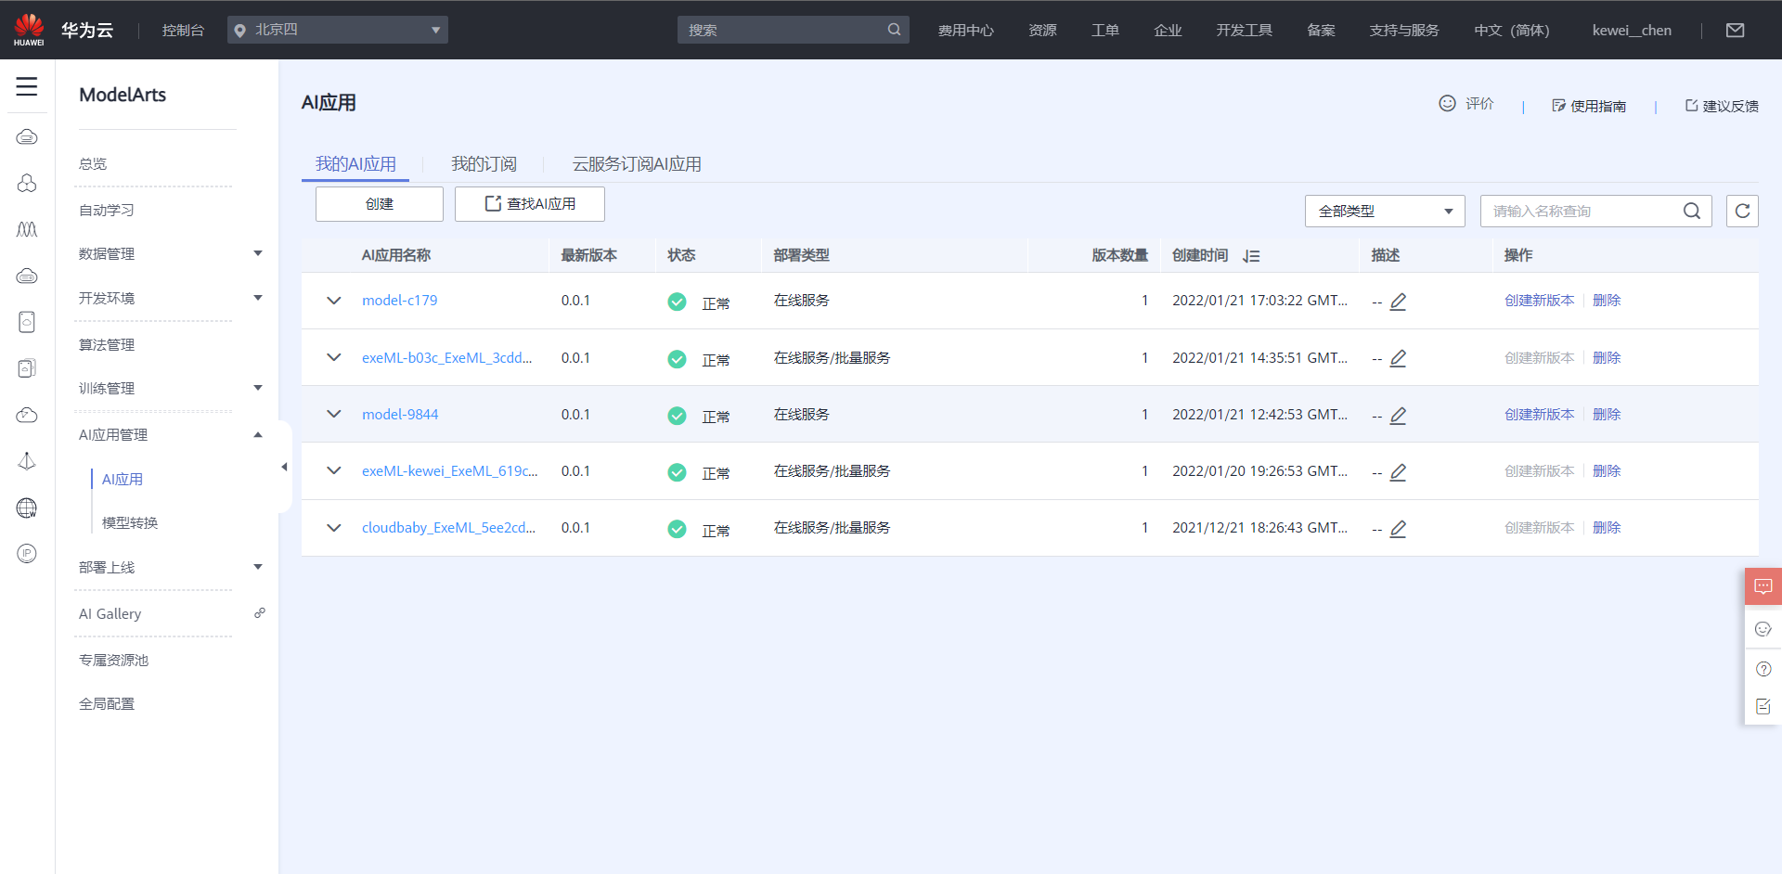1782x874 pixels.
Task: Expand row for cloudbaby_ExeML_5ee2cd
Action: coord(334,528)
